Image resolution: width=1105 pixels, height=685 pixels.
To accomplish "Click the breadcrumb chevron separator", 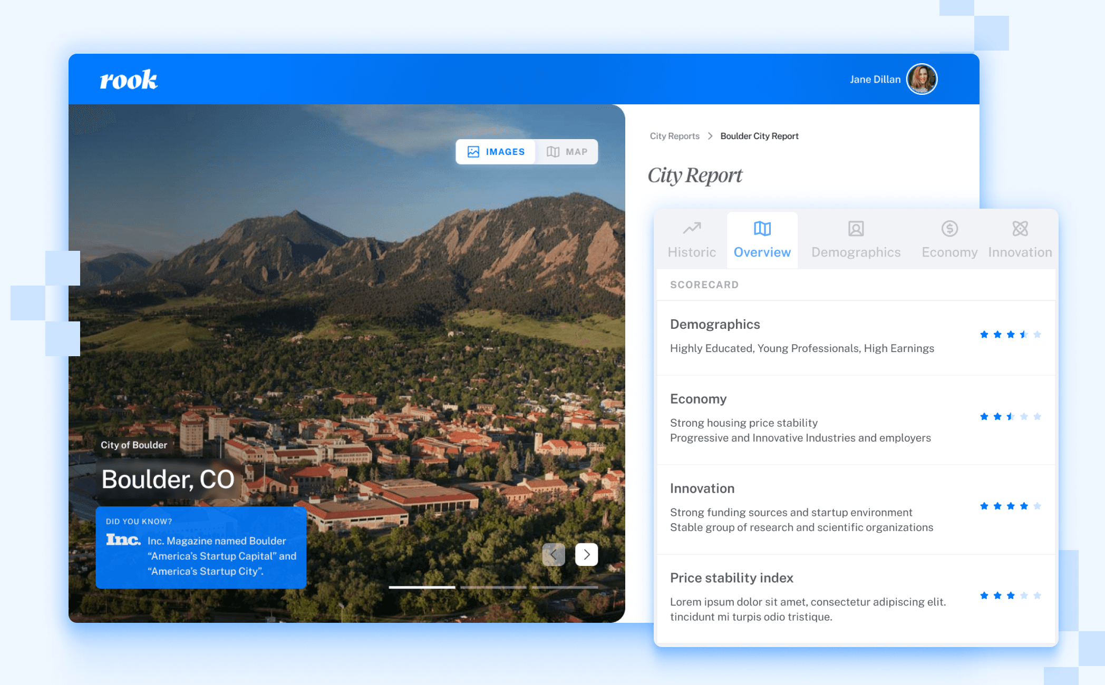I will click(710, 136).
